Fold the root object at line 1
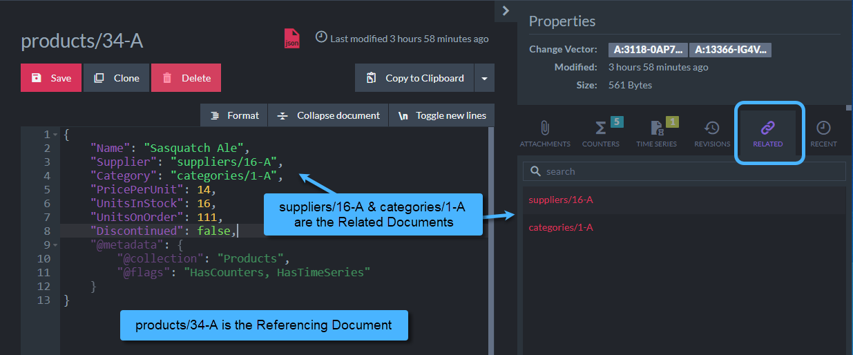Viewport: 853px width, 355px height. (55, 135)
